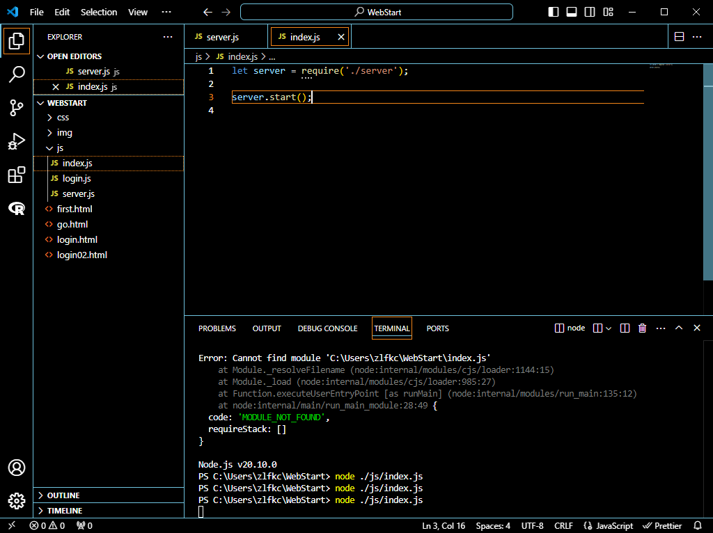Viewport: 713px width, 533px height.
Task: Show errors and warnings count
Action: point(47,526)
